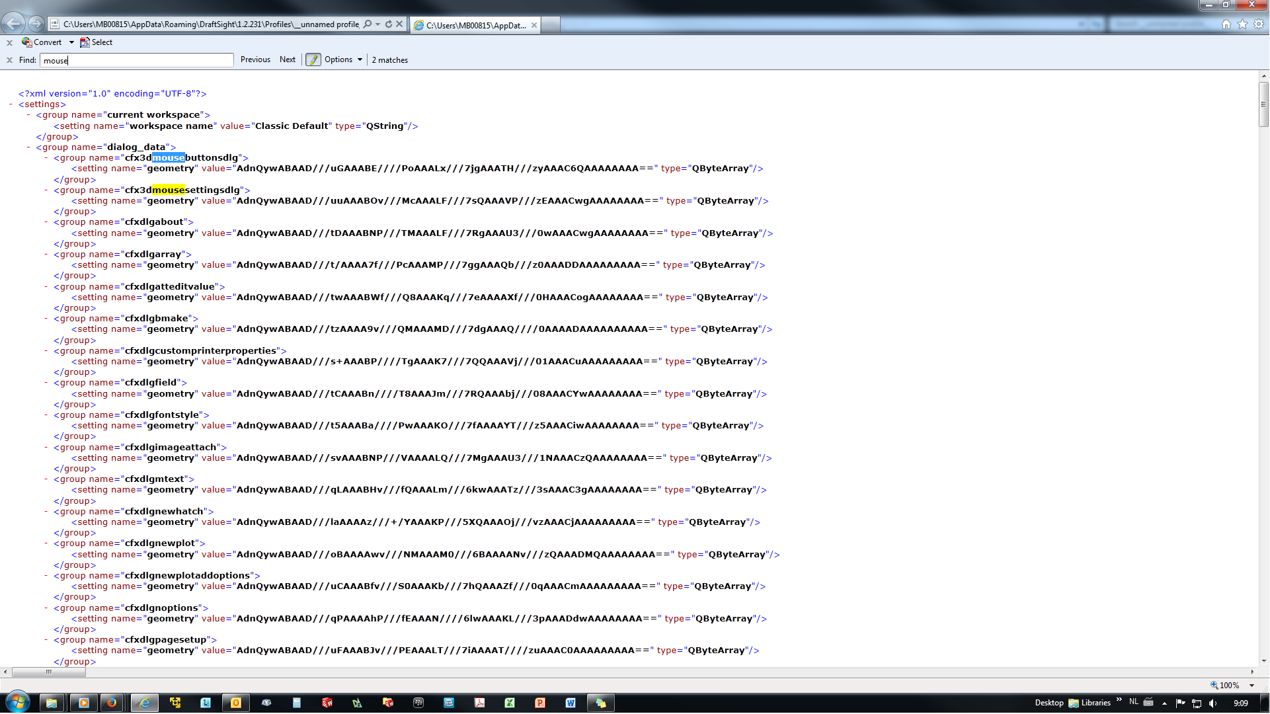Collapse the cfxdlgbmake group

point(46,319)
